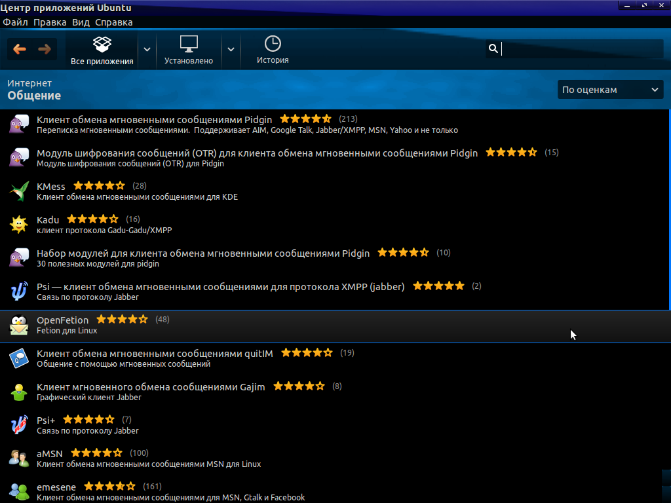The height and width of the screenshot is (503, 671).
Task: Open the По оценкам sorting dropdown
Action: (610, 90)
